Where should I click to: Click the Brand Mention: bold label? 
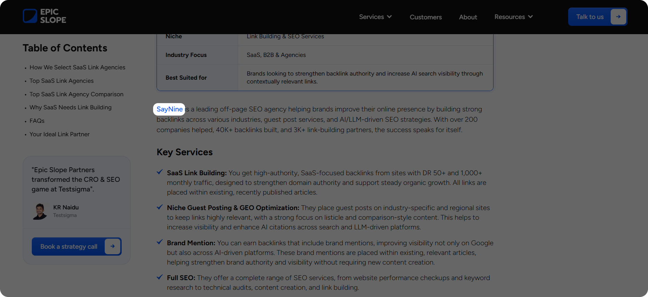click(x=191, y=243)
